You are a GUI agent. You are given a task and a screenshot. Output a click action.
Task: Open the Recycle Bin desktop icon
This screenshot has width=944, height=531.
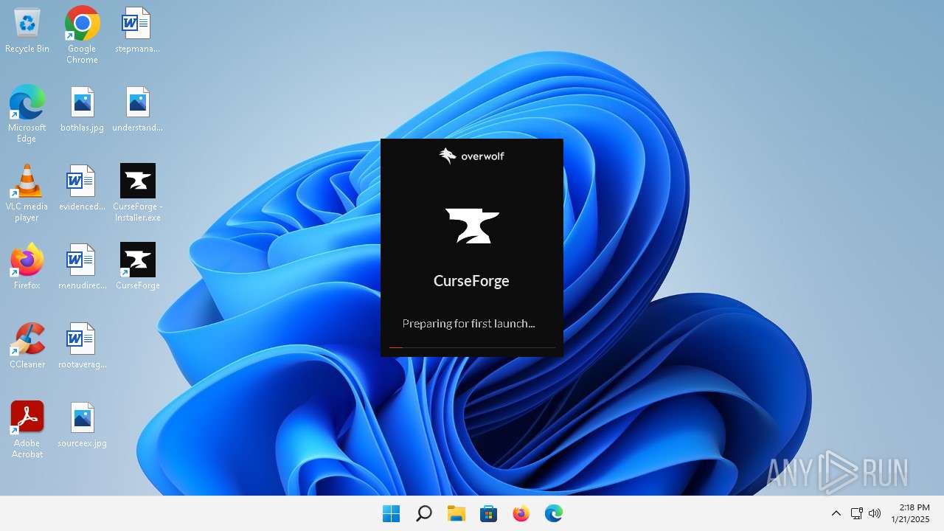27,31
